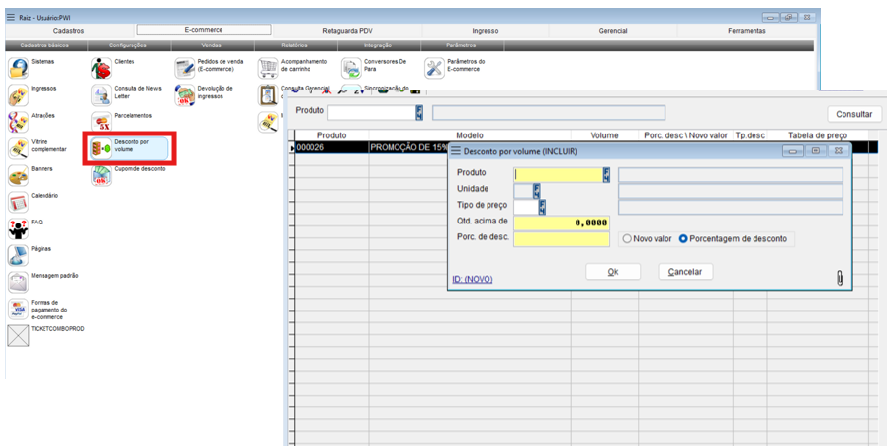The image size is (887, 446).
Task: Select Porcentagem de desconto radio option
Action: coord(683,239)
